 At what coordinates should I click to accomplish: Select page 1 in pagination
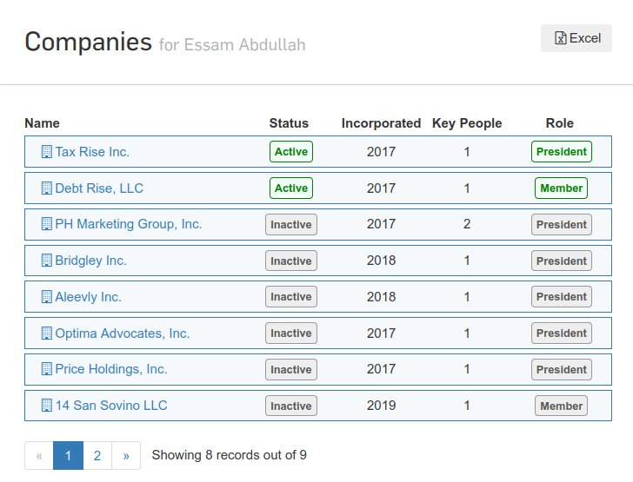tap(68, 455)
